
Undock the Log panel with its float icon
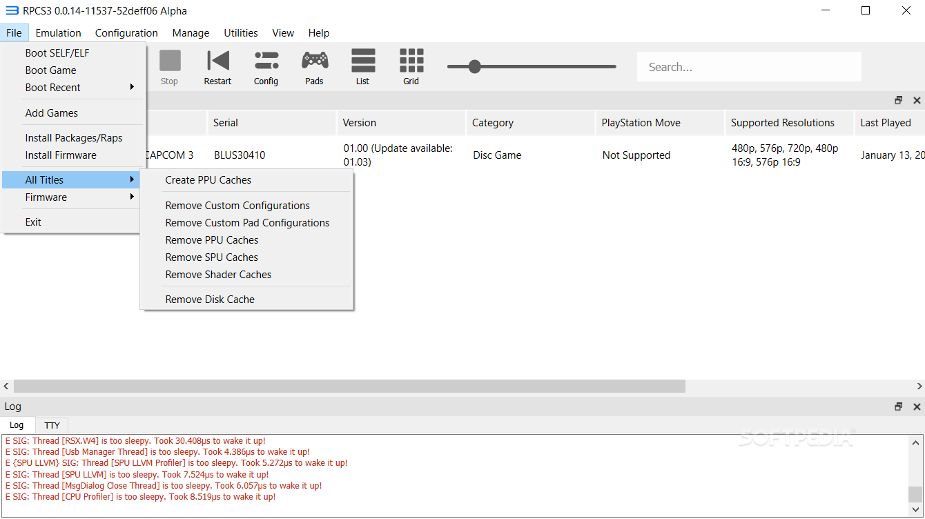click(x=898, y=407)
